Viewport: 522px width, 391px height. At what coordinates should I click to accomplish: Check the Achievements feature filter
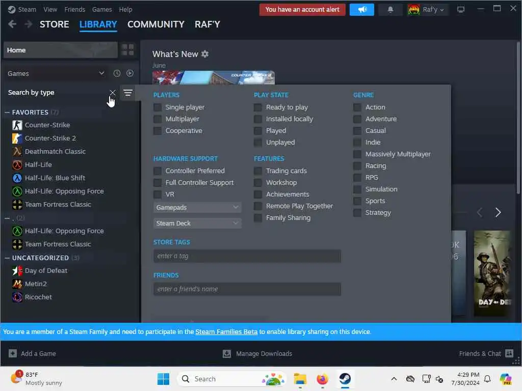click(257, 194)
